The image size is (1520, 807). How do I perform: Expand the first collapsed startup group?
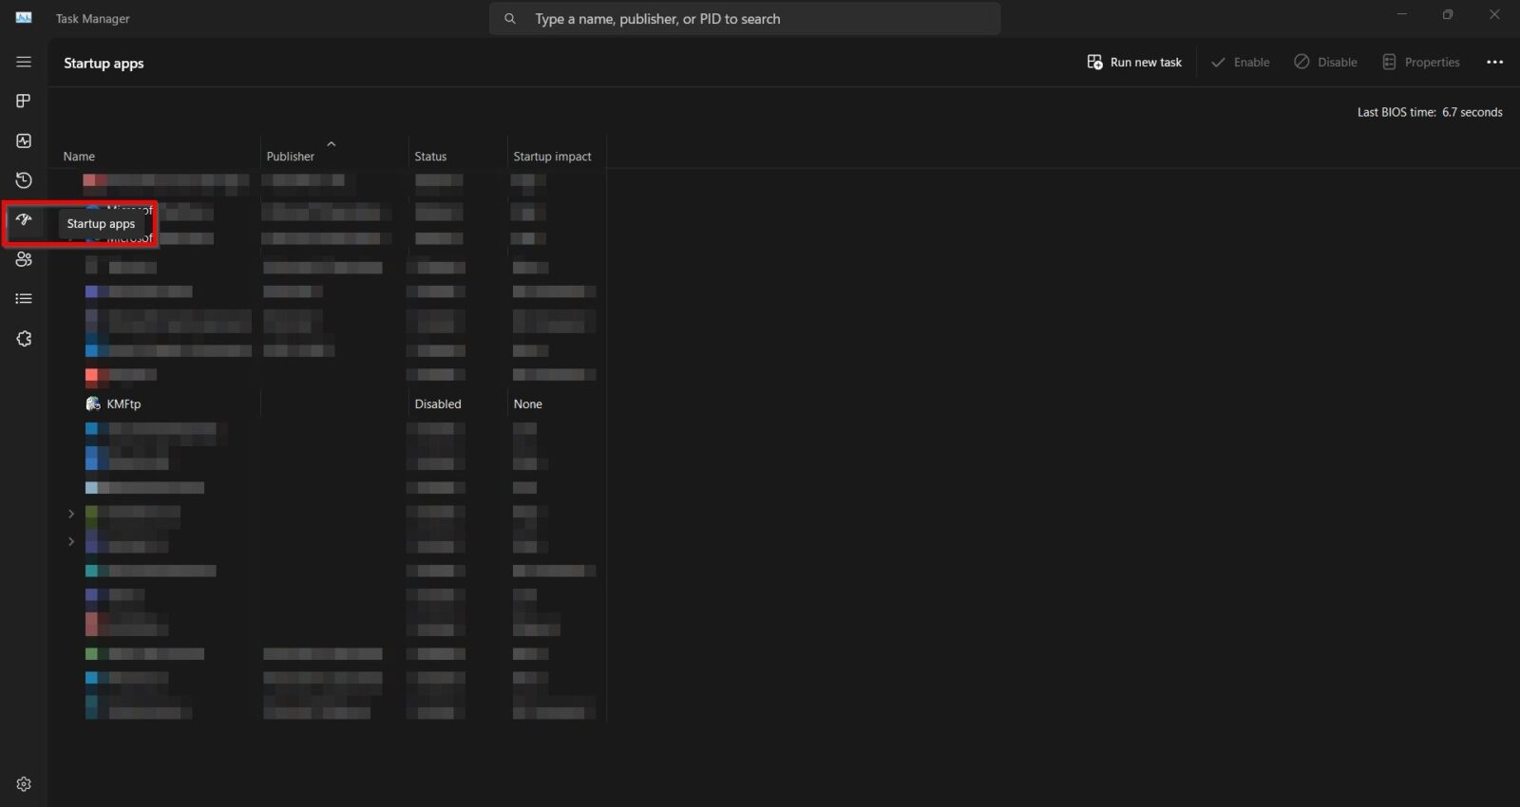tap(71, 514)
